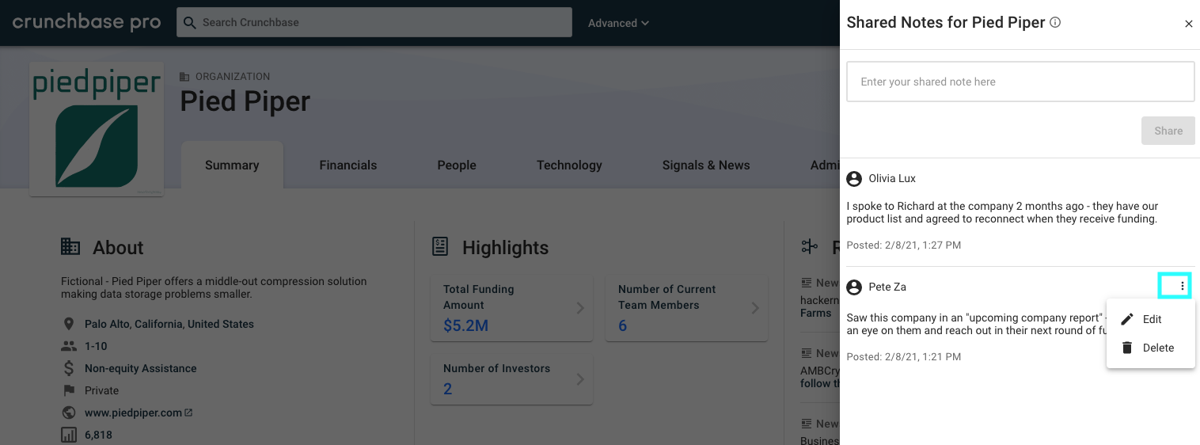This screenshot has height=445, width=1200.
Task: Click the Pete Za author name
Action: tap(887, 287)
